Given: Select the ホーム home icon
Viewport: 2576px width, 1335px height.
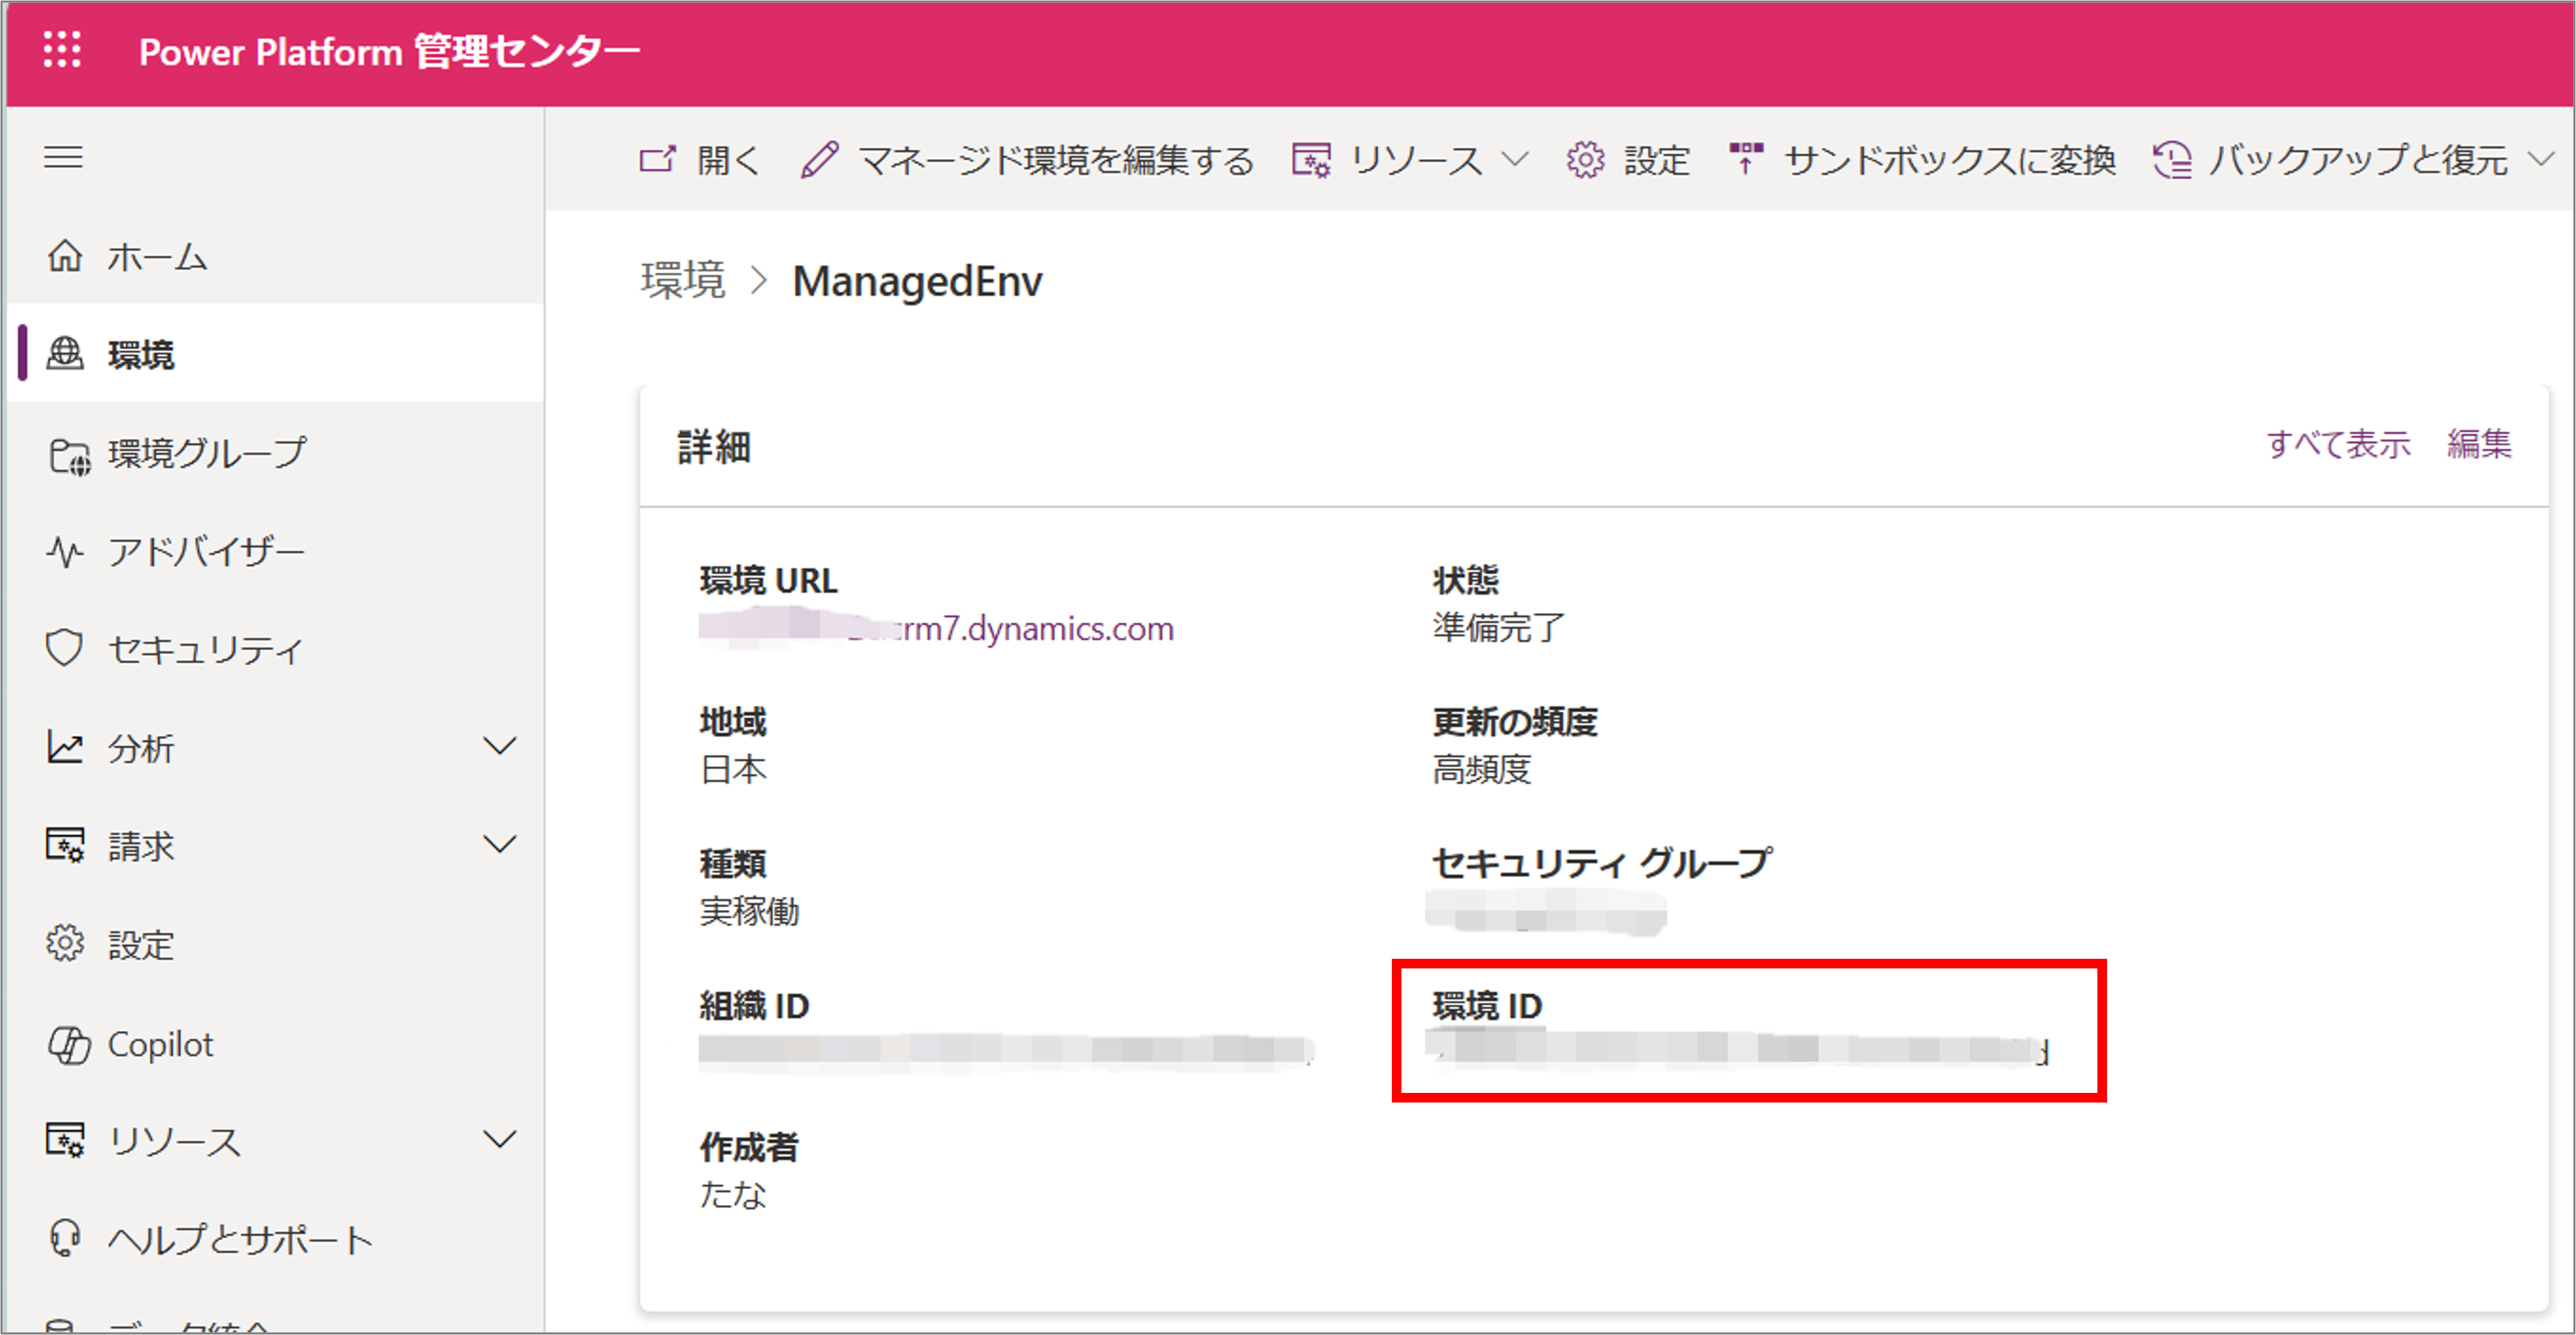Looking at the screenshot, I should click(64, 256).
